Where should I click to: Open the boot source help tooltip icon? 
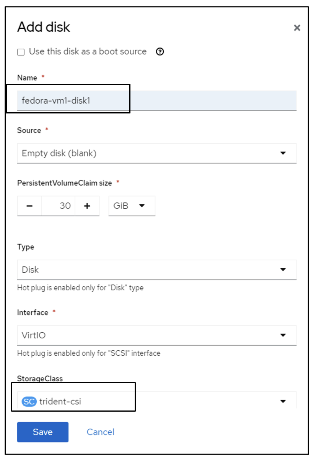point(160,52)
